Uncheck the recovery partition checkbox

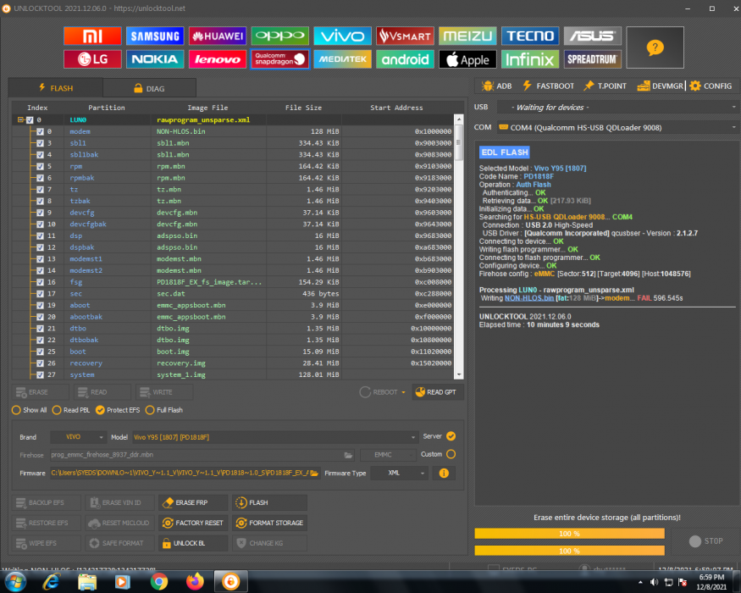(x=40, y=363)
